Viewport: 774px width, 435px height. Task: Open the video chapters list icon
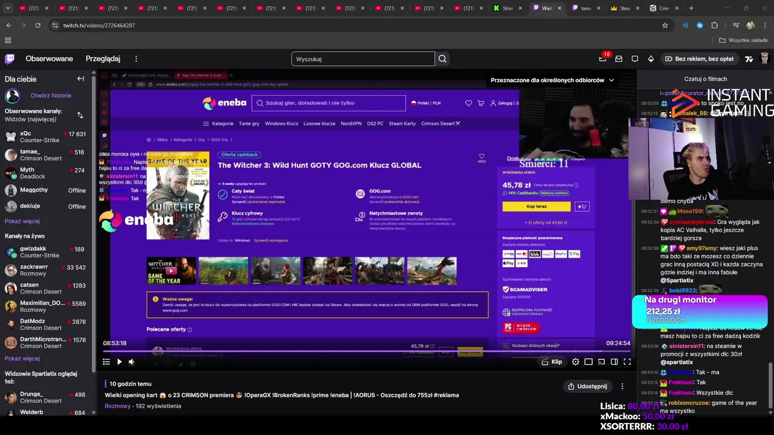coord(106,362)
